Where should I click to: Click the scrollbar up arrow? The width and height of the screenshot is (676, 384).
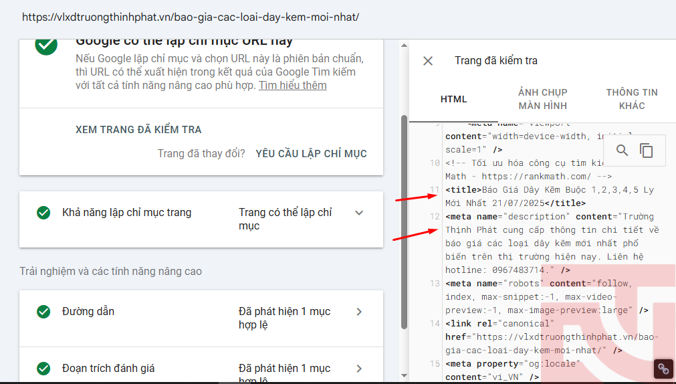point(404,45)
